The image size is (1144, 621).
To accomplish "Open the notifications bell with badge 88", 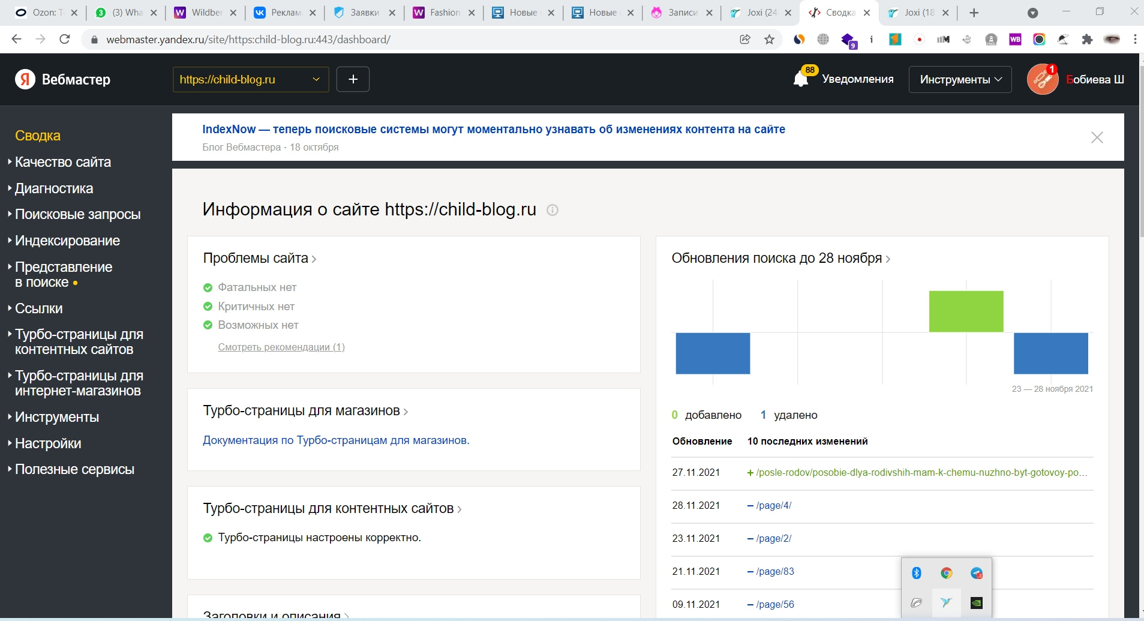I will click(801, 79).
